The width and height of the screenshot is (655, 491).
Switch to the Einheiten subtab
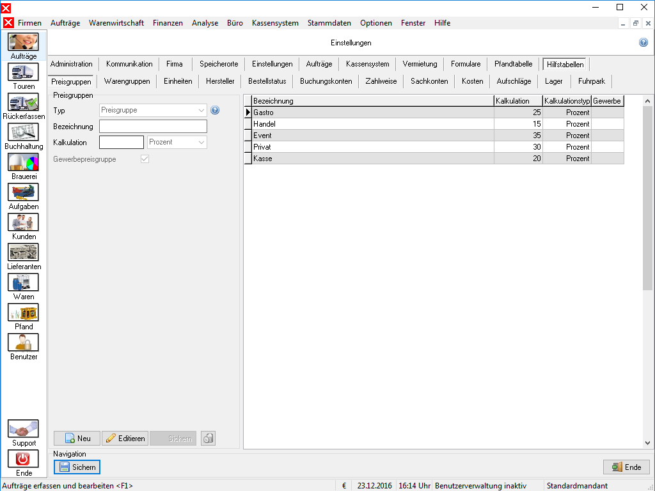click(x=178, y=81)
